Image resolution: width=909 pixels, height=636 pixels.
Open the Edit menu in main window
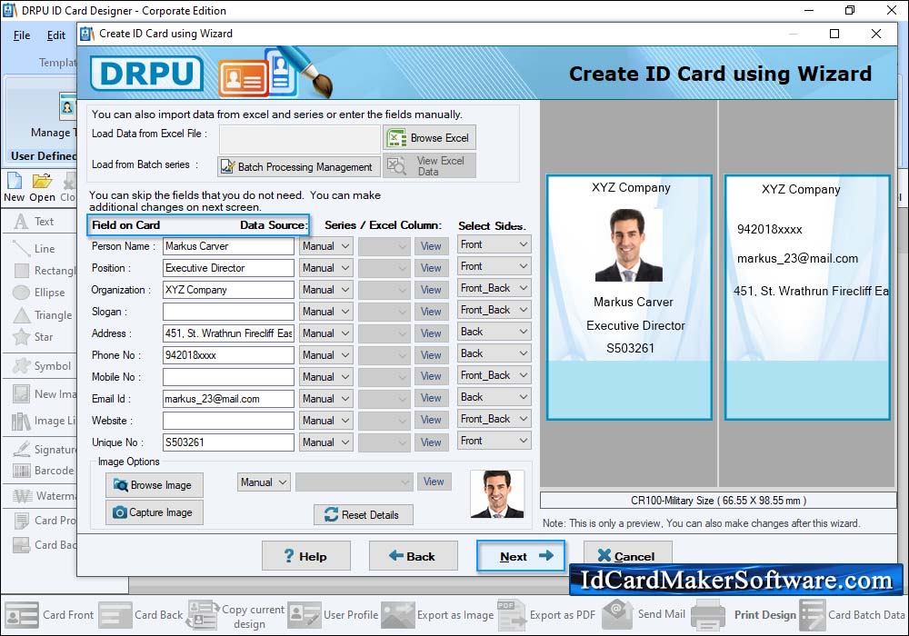(55, 35)
